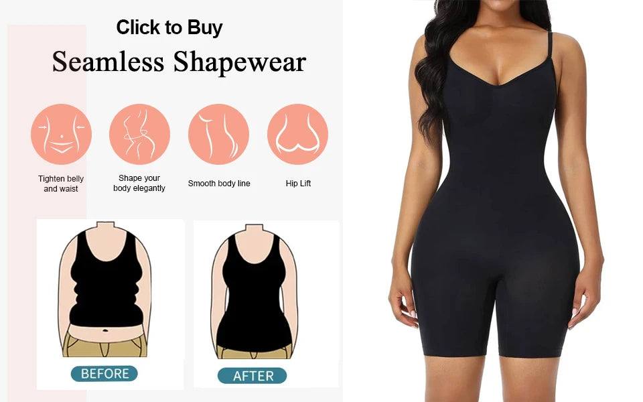Click the AFTER label badge
Screen dimensions: 643x402
point(253,376)
